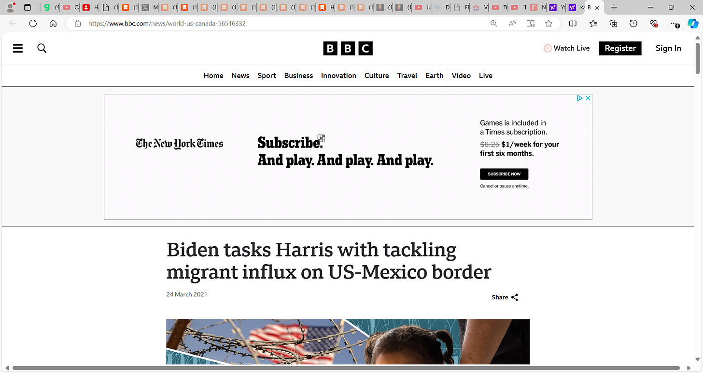Open the BBC hamburger menu
703x373 pixels.
pyautogui.click(x=18, y=48)
